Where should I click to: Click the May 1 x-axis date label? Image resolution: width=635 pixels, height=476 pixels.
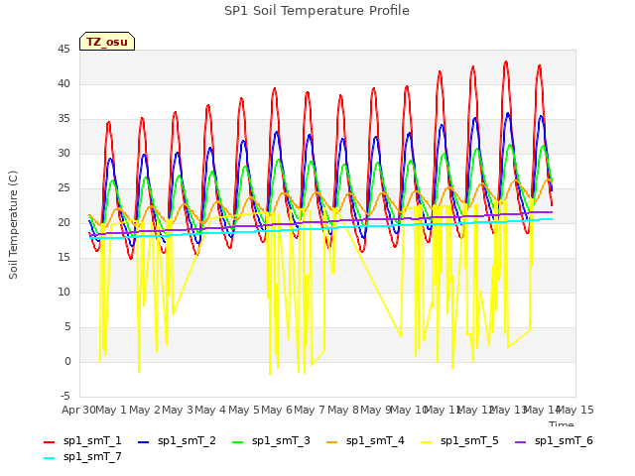click(111, 410)
